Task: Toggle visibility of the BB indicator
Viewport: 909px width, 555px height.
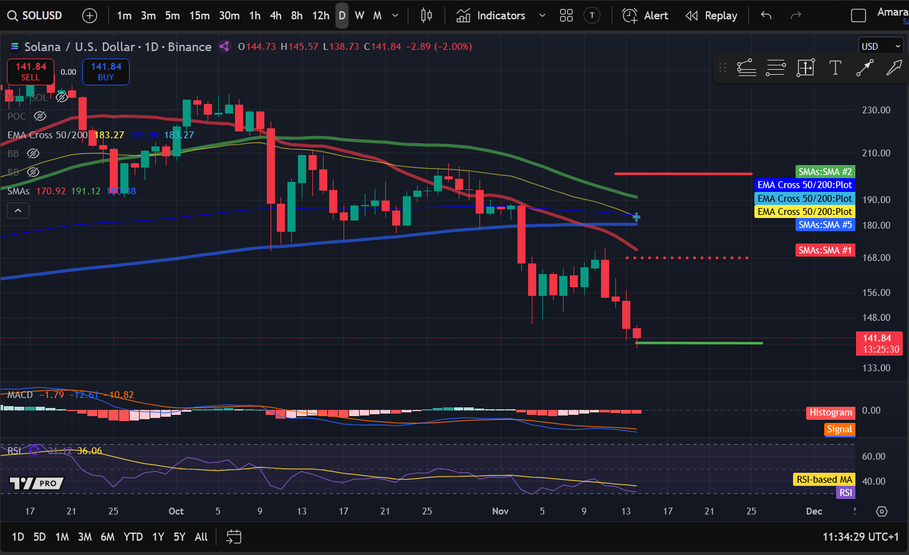Action: [x=33, y=153]
